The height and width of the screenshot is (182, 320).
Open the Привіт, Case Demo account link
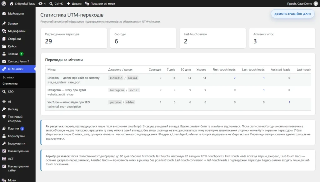(299, 3)
